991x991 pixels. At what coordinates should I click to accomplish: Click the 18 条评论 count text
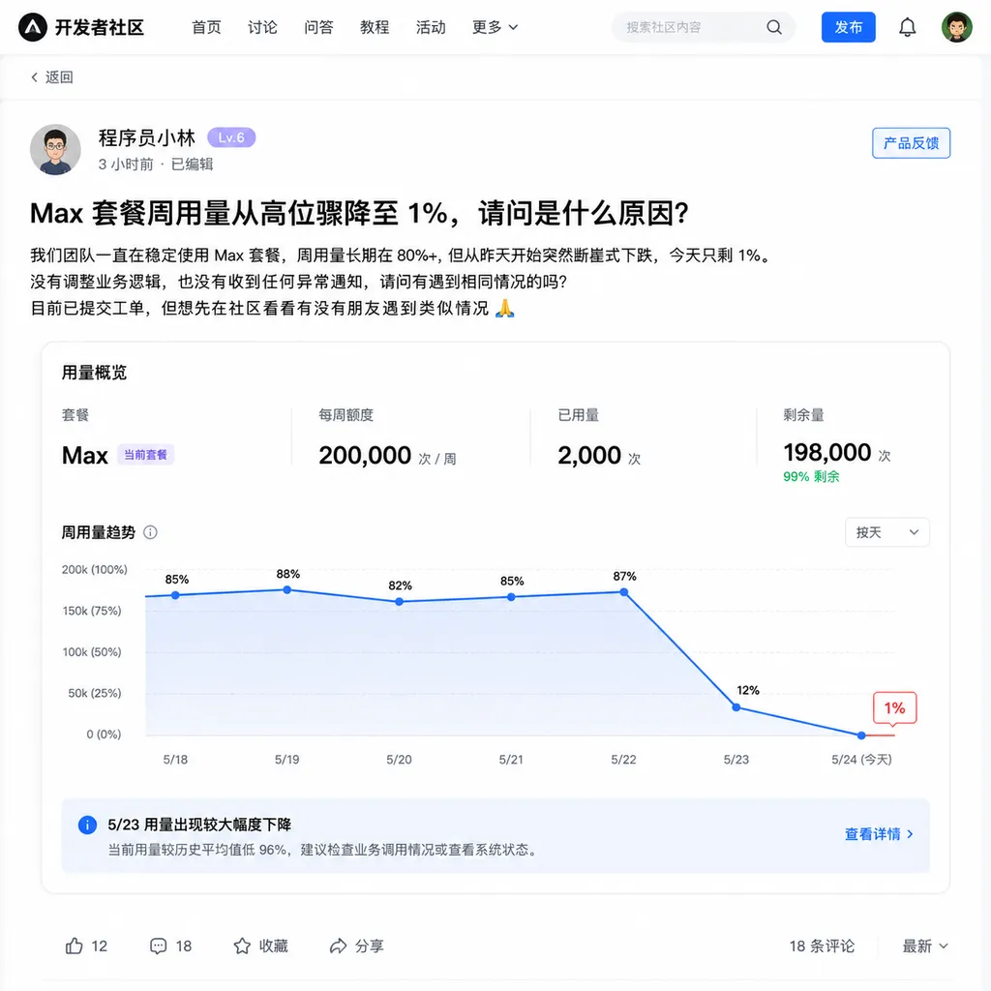(822, 946)
